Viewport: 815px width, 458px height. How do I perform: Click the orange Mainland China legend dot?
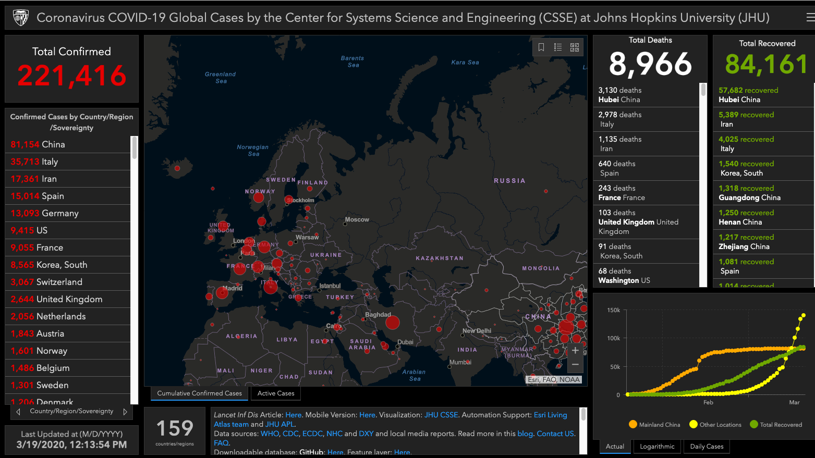coord(634,425)
